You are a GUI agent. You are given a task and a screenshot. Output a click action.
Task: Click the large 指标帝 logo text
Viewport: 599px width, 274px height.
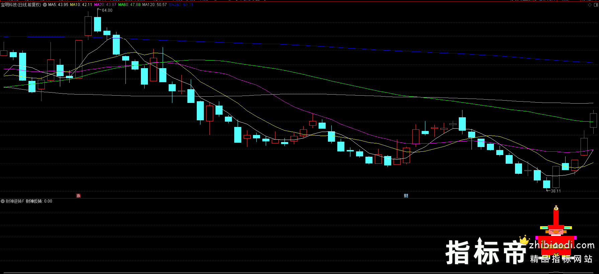pos(486,253)
